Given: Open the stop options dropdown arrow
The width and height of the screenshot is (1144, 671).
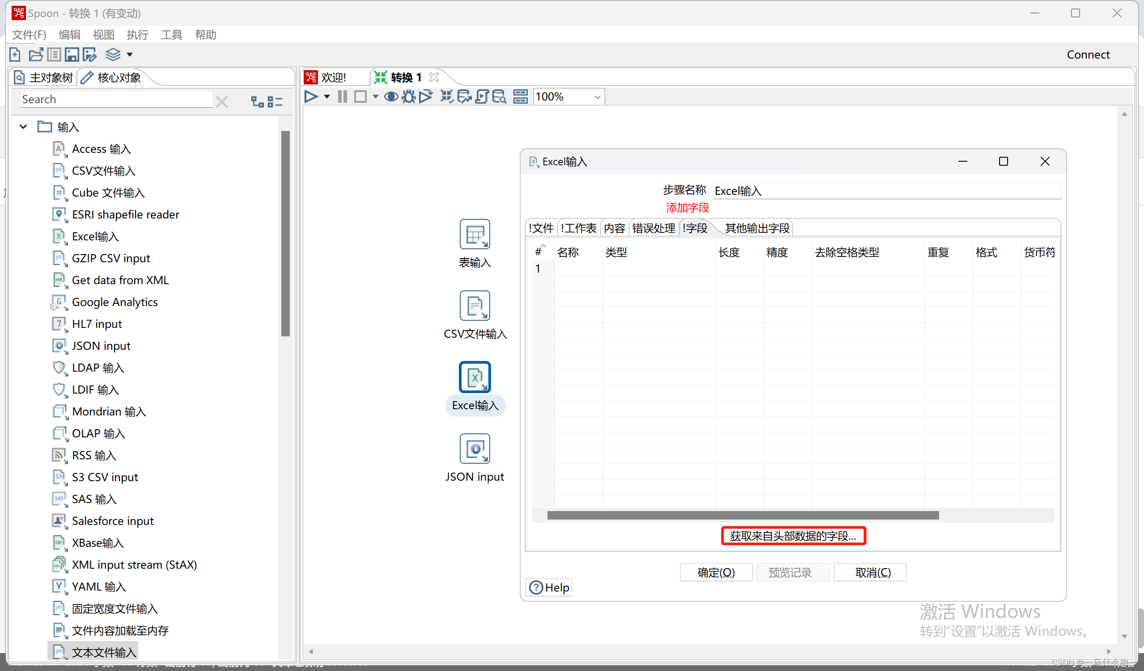Looking at the screenshot, I should click(375, 96).
